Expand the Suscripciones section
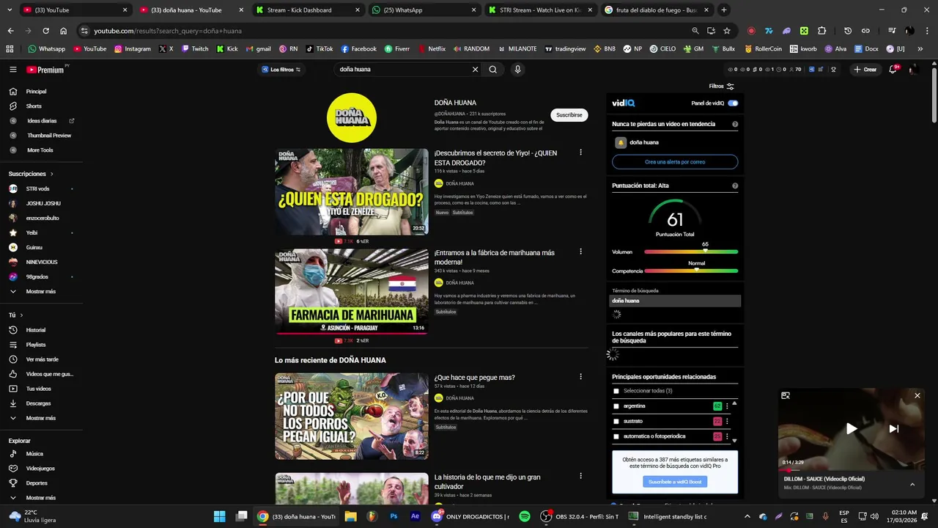Screen dimensions: 938x528 32,174
